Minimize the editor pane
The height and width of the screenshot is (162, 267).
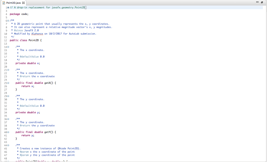coord(257,2)
